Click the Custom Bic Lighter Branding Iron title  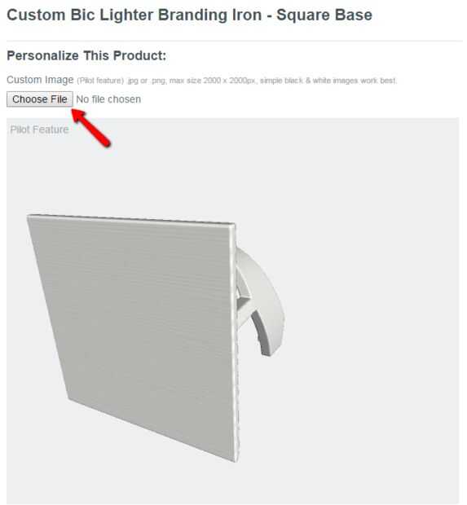pyautogui.click(x=189, y=15)
